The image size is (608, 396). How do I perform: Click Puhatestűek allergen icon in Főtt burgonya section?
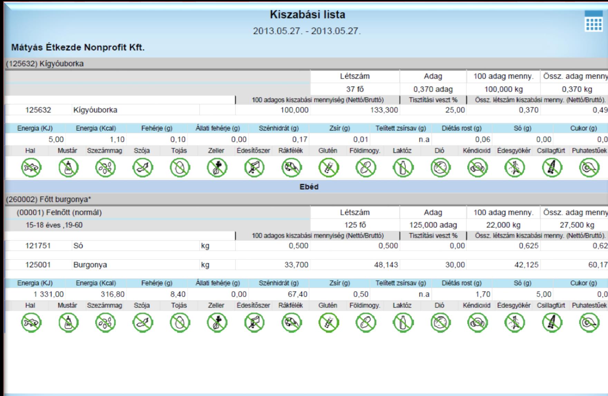(x=589, y=323)
